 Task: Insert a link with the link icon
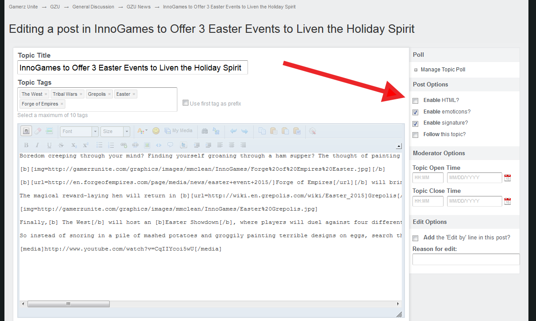124,145
